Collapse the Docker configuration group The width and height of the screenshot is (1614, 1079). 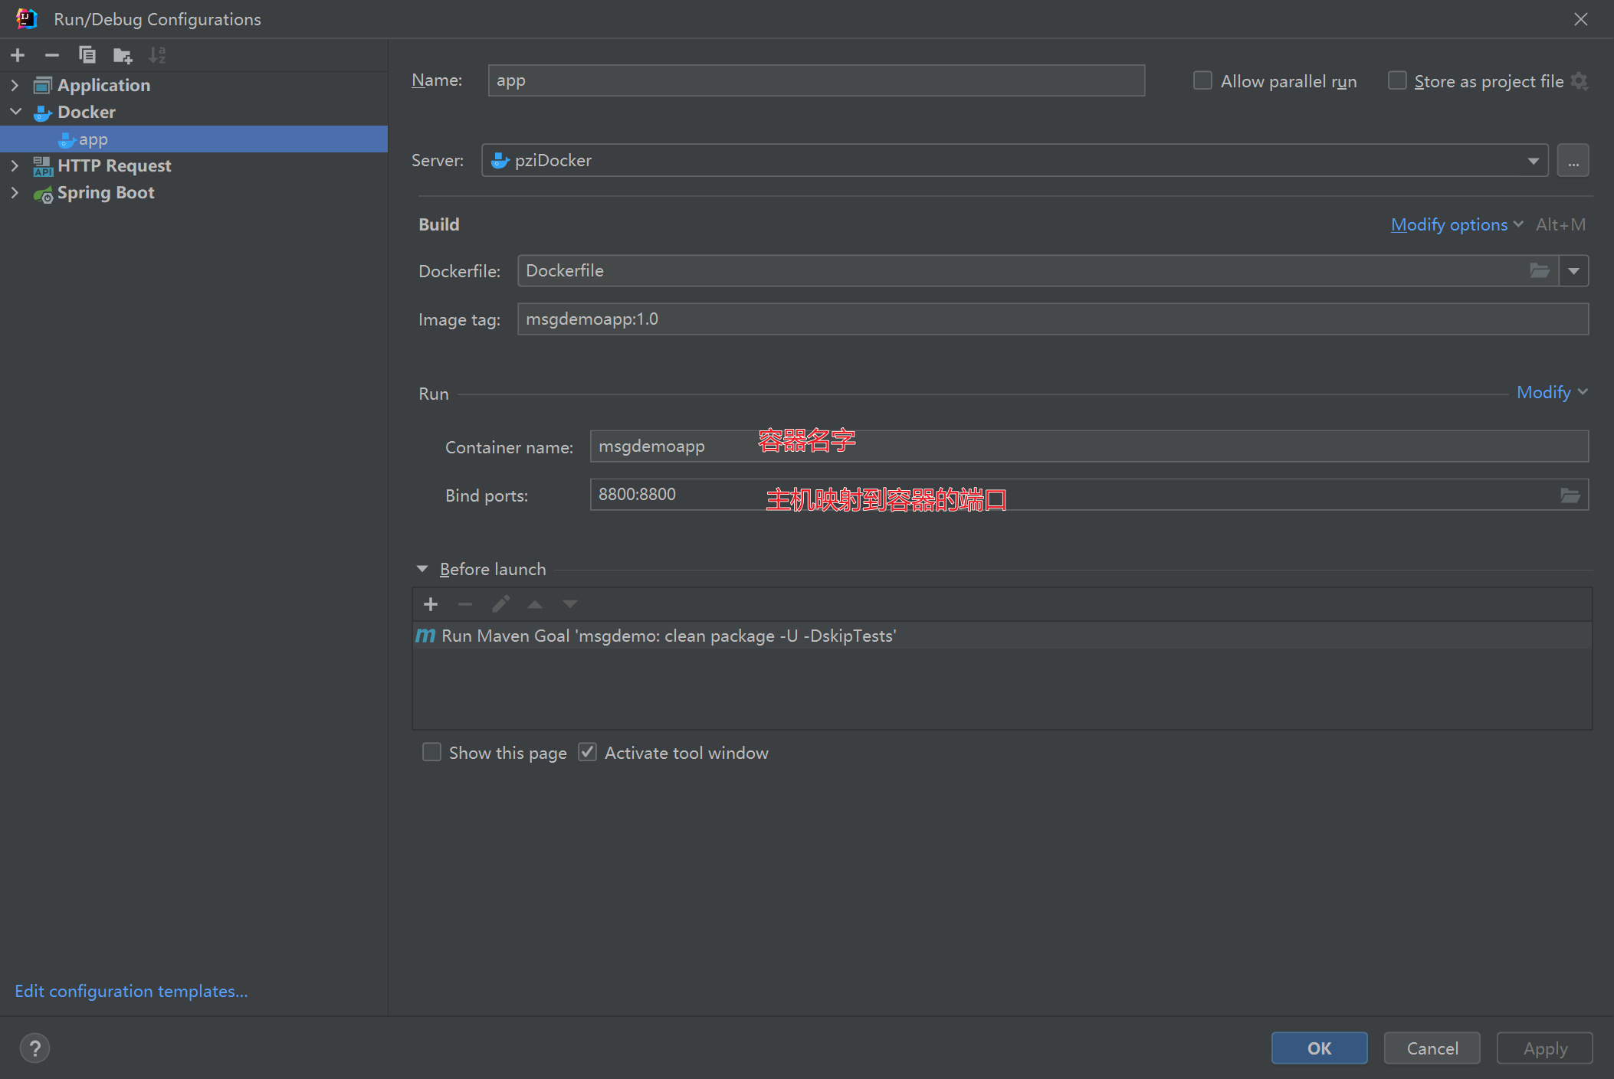tap(15, 112)
